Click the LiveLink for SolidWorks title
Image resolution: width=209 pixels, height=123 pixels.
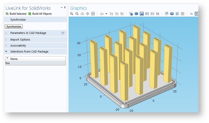point(28,8)
